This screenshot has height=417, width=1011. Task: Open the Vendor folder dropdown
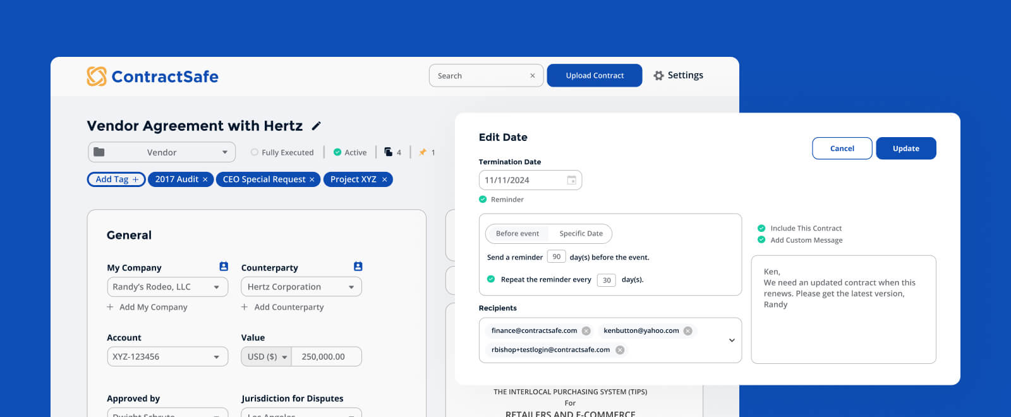click(162, 152)
